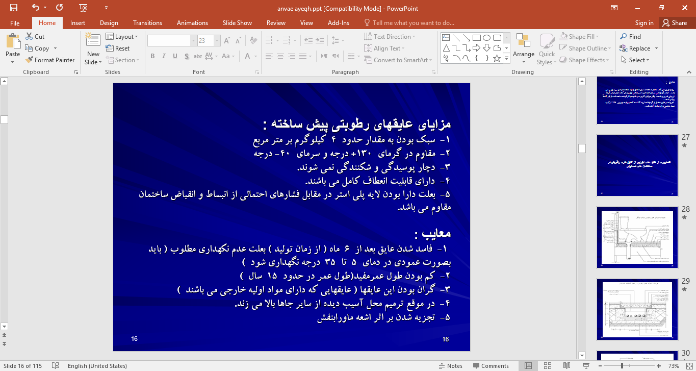Screen dimensions: 696x371
Task: Toggle Underline formatting
Action: tap(175, 56)
